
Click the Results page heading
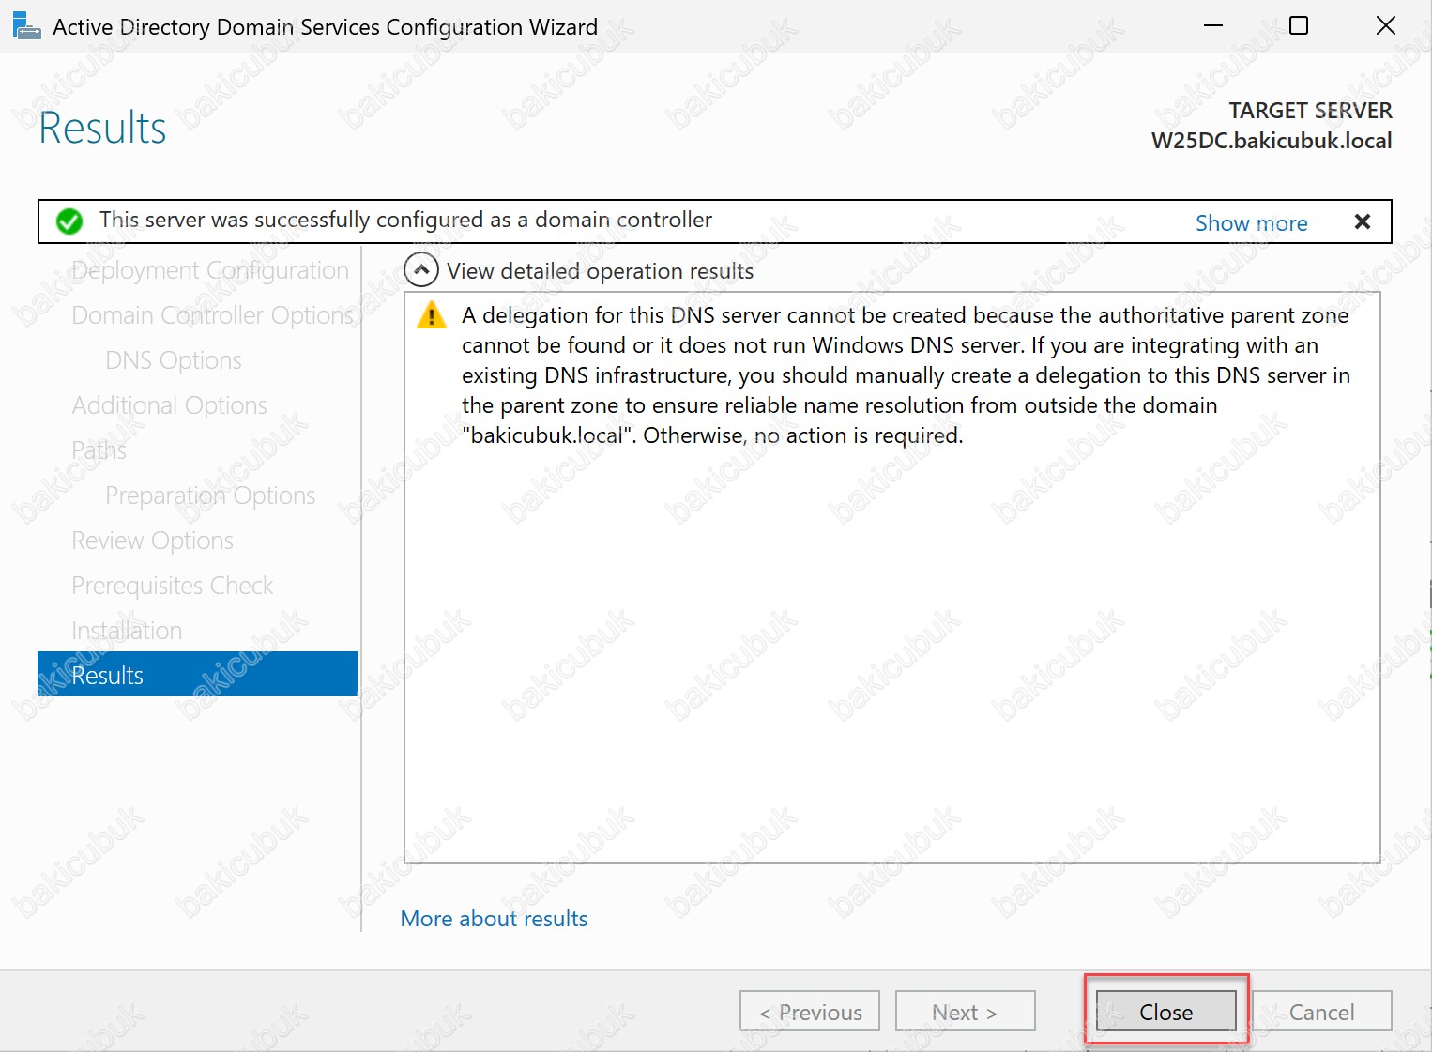(x=102, y=128)
